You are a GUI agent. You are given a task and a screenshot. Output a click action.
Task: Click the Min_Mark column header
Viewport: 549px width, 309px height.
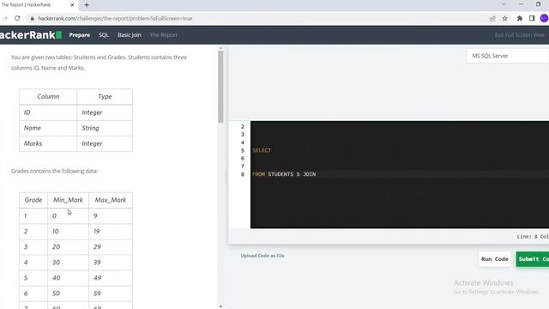pyautogui.click(x=68, y=200)
